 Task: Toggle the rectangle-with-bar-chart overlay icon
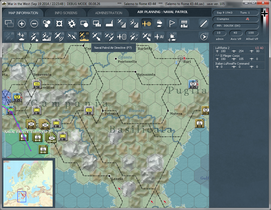97,24
